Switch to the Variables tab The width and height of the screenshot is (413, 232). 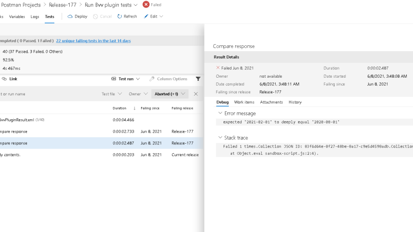tap(17, 16)
